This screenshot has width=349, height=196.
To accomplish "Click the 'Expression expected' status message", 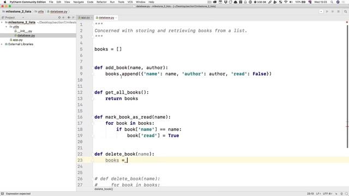I will [18, 194].
